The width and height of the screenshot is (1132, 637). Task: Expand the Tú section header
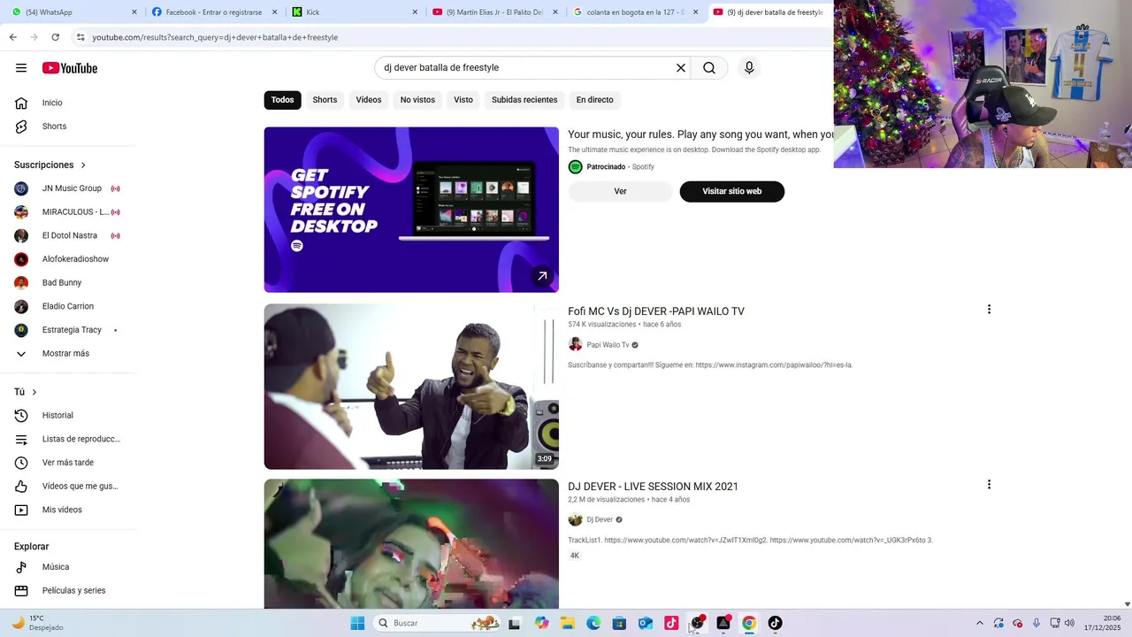coord(26,392)
